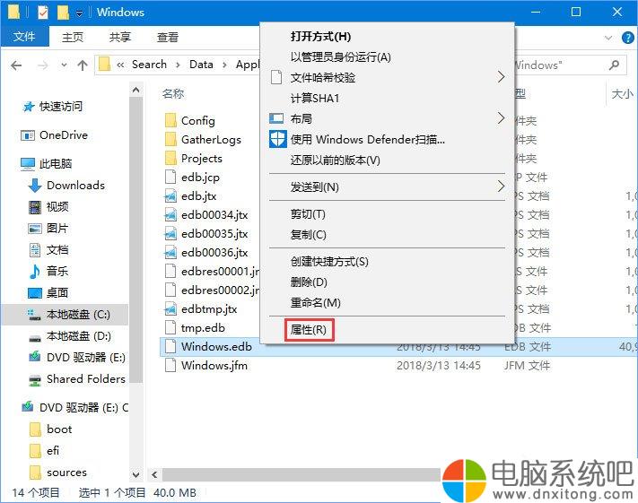This screenshot has width=638, height=503.
Task: Open the recent locations dropdown arrow
Action: [x=64, y=65]
